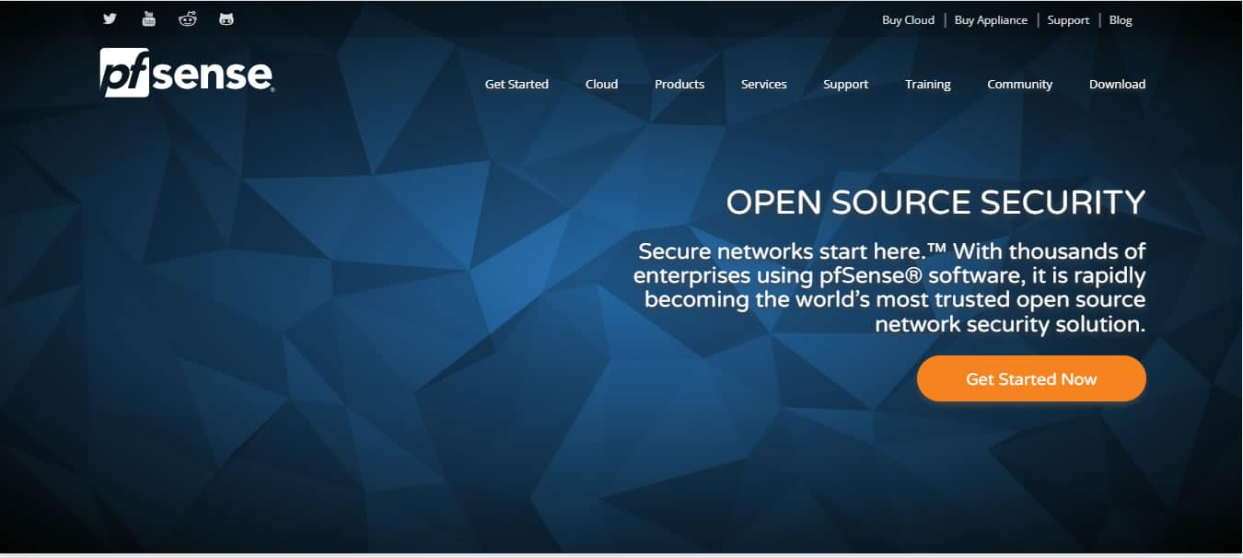Open the Buy Appliance link
The width and height of the screenshot is (1243, 558).
[991, 19]
